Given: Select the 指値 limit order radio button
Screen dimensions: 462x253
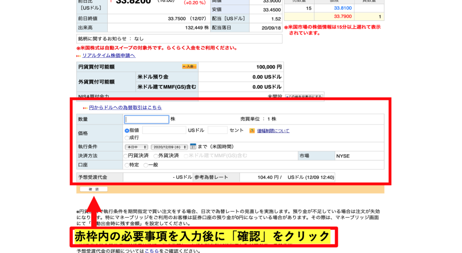Looking at the screenshot, I should (127, 130).
